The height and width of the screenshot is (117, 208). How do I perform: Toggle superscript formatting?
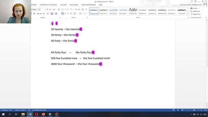(44, 14)
